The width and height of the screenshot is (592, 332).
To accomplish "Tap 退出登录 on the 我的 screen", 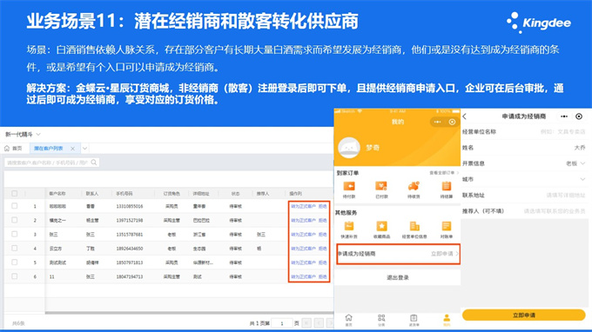I will 398,277.
